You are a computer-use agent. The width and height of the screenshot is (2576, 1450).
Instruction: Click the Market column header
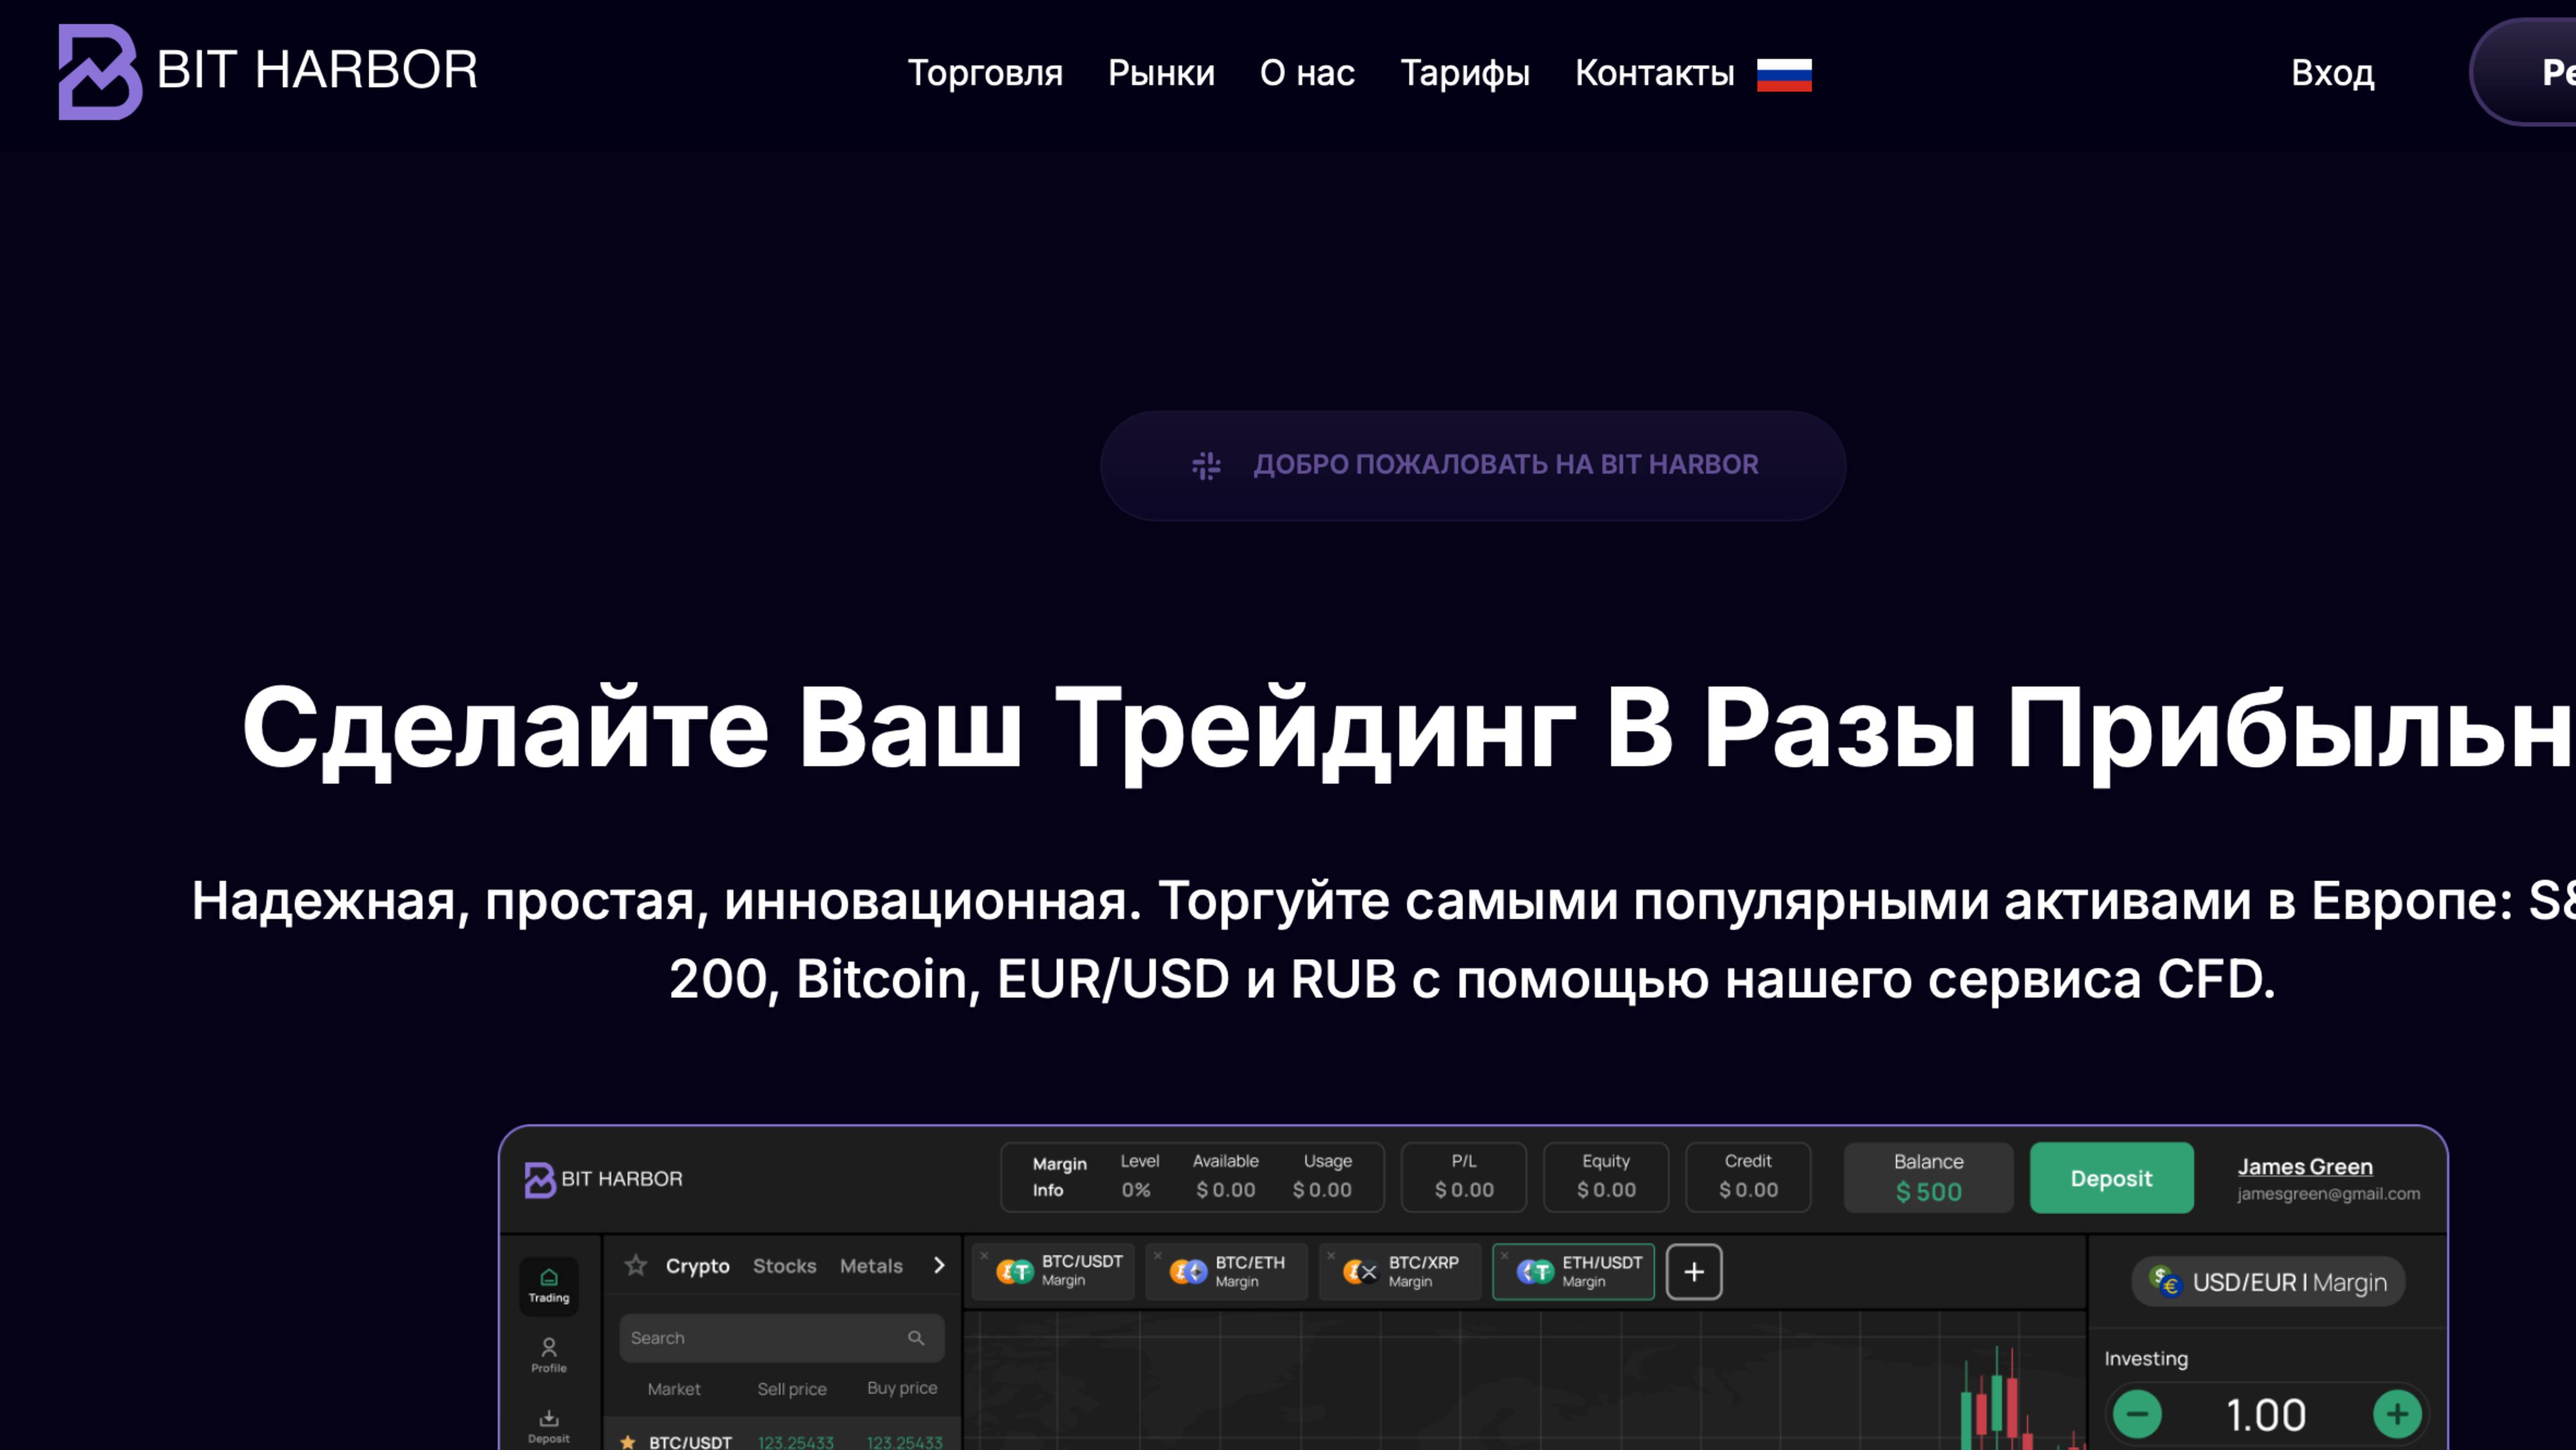tap(674, 1389)
